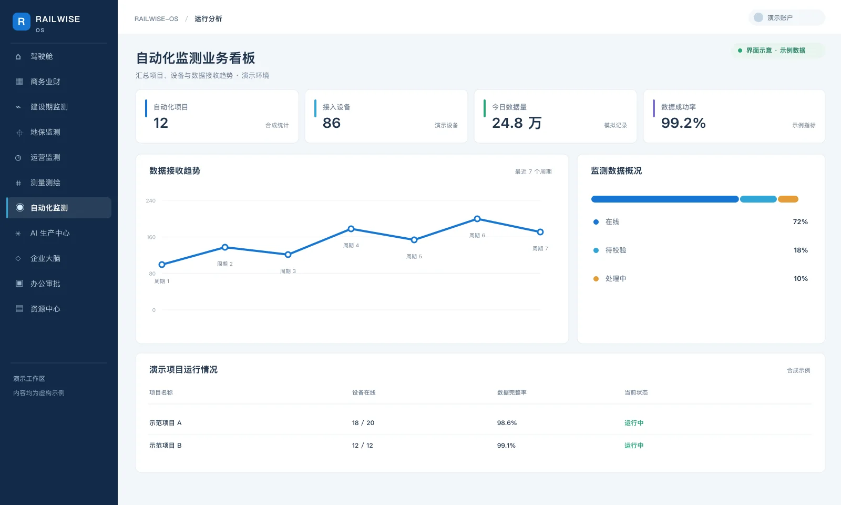Click the RAILWISE logo icon
Screen dimensions: 841x505
(x=22, y=22)
